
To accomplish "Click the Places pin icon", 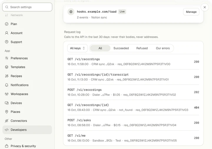I will click(x=6, y=112).
